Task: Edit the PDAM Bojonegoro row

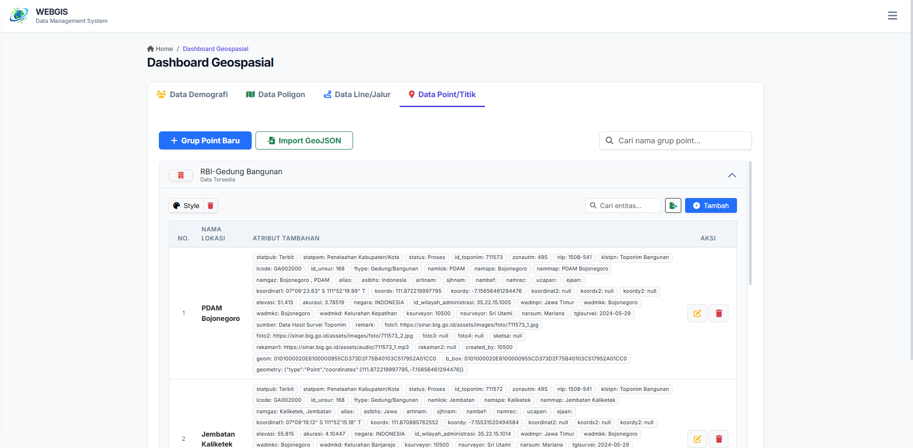Action: [x=697, y=313]
